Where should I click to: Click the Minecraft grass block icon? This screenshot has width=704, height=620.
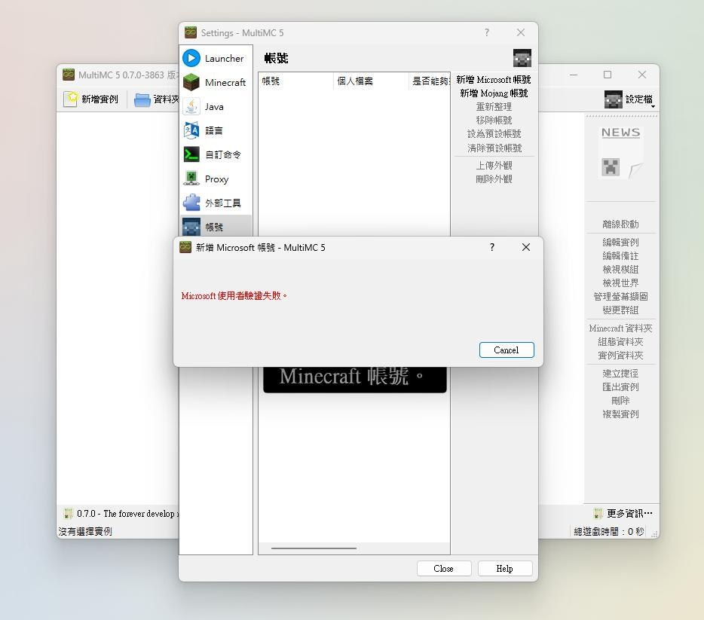coord(191,83)
